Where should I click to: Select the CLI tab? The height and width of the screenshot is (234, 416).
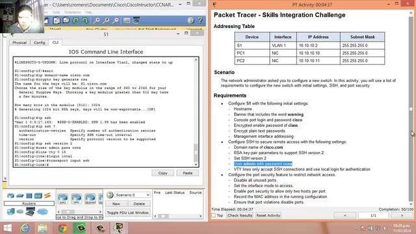[55, 42]
